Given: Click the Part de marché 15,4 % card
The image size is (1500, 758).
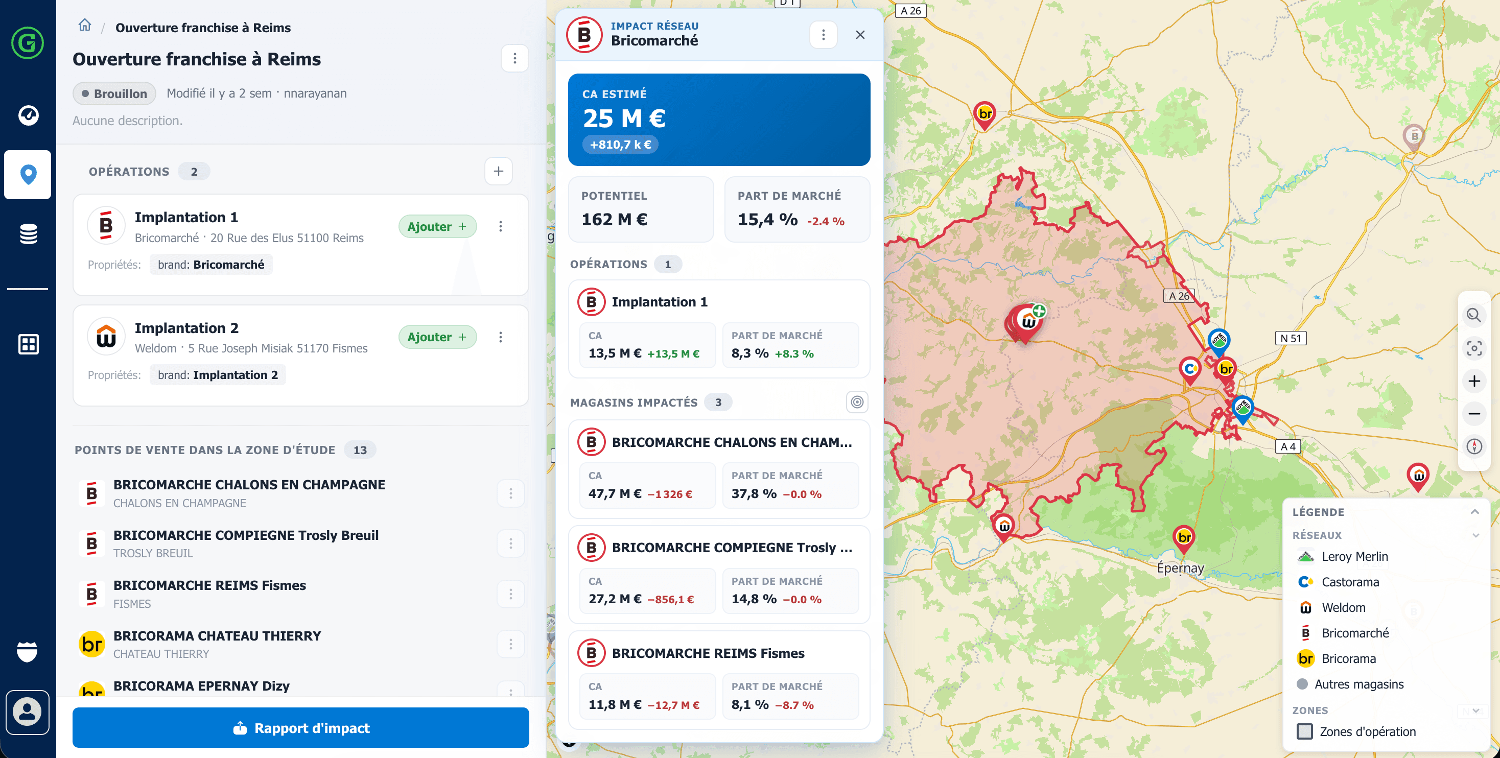Looking at the screenshot, I should coord(797,209).
